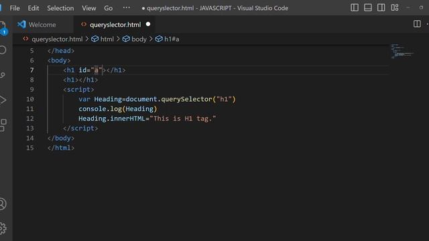The width and height of the screenshot is (429, 241).
Task: Click the opening <body> tag text
Action: pos(59,60)
